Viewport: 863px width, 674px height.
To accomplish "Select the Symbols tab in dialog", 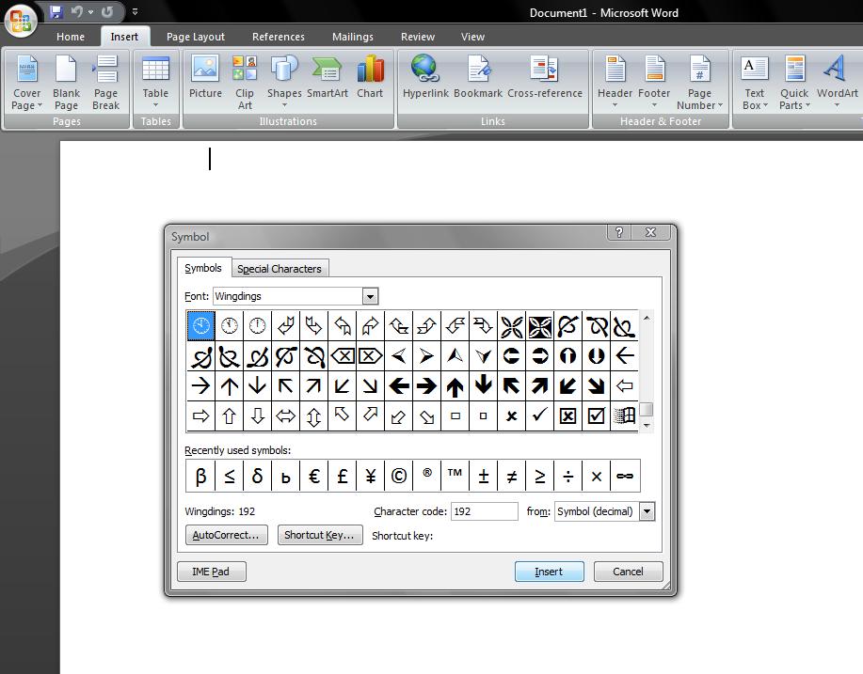I will coord(203,268).
